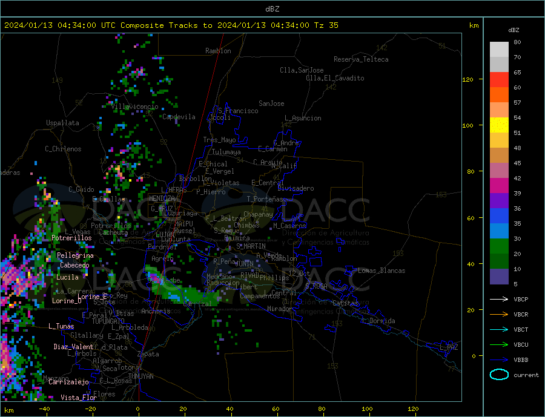This screenshot has height=417, width=545.
Task: Click the Mirador map label
Action: [280, 309]
